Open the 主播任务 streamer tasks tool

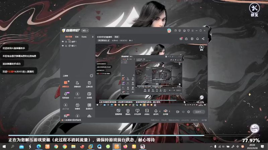[89, 84]
